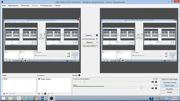Viewport: 180px width, 101px height.
Task: Adjust Устройство воспроизведения volume slider
Action: 84,82
